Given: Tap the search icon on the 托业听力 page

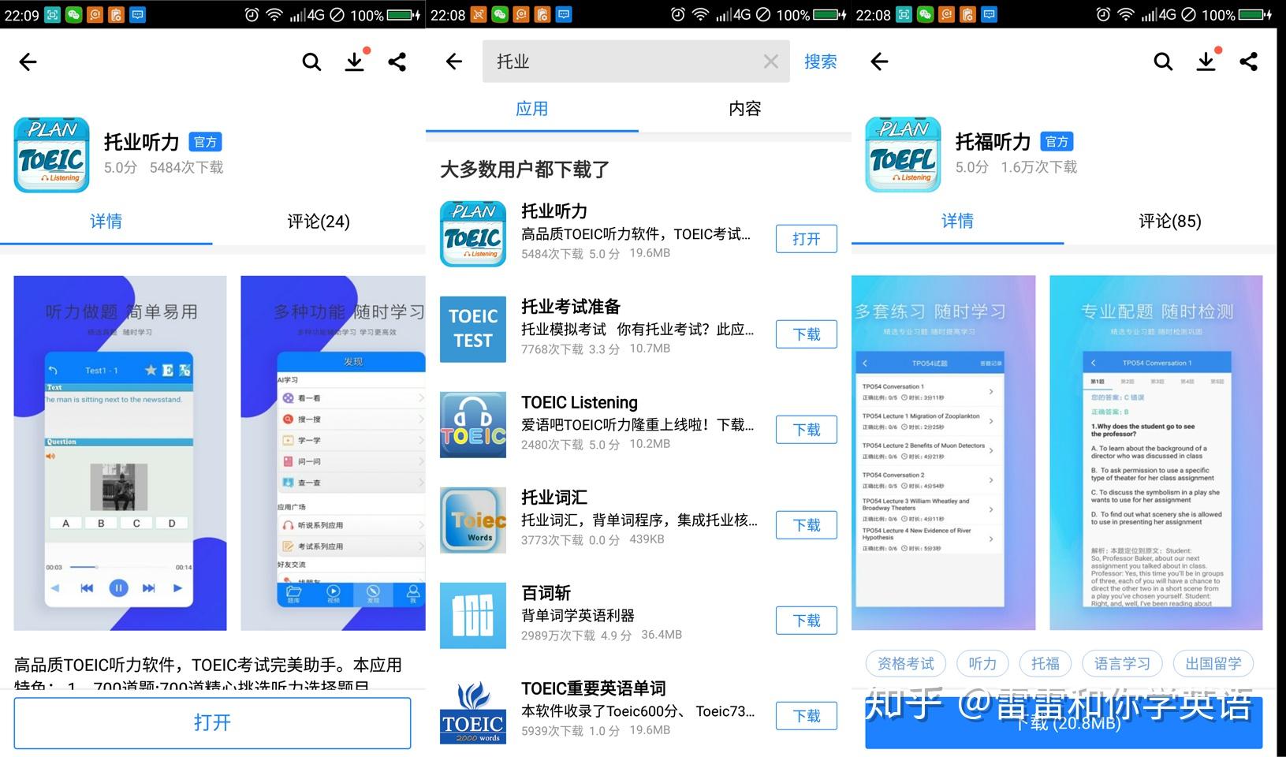Looking at the screenshot, I should click(x=311, y=62).
